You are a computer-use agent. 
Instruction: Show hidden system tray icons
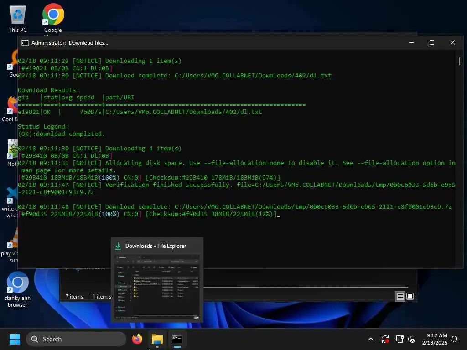tap(370, 339)
